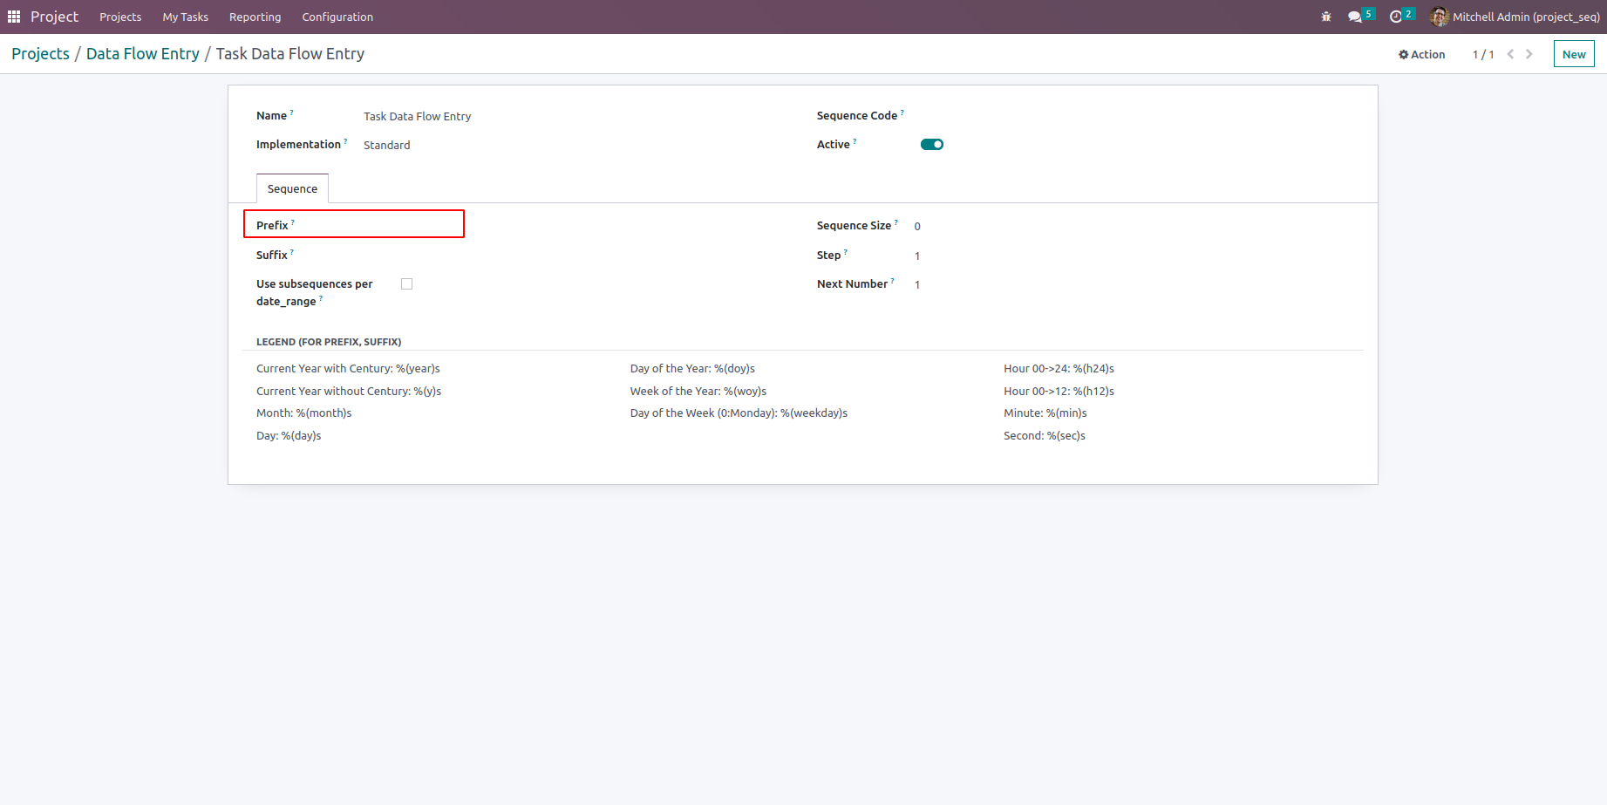Open the Reporting menu

tap(255, 17)
